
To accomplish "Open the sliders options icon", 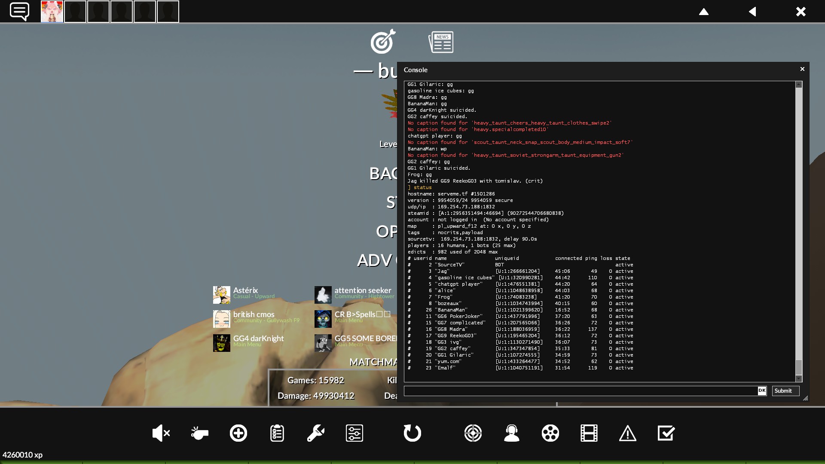I will tap(354, 433).
